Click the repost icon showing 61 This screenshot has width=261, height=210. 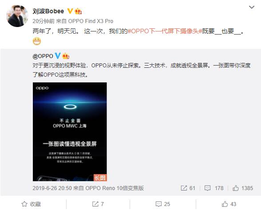[x=188, y=188]
